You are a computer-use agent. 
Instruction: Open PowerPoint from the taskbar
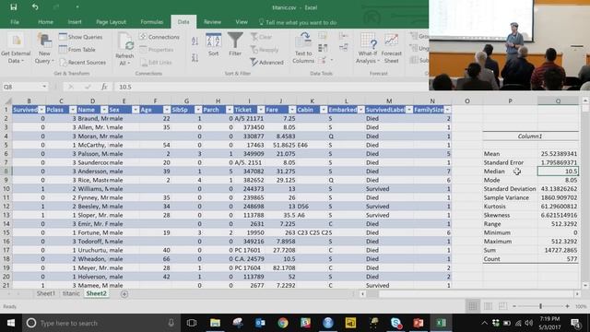tap(418, 323)
